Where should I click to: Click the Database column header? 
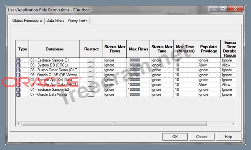pos(54,49)
